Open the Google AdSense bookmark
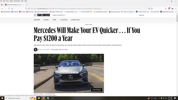The width and height of the screenshot is (178, 100). (x=71, y=12)
